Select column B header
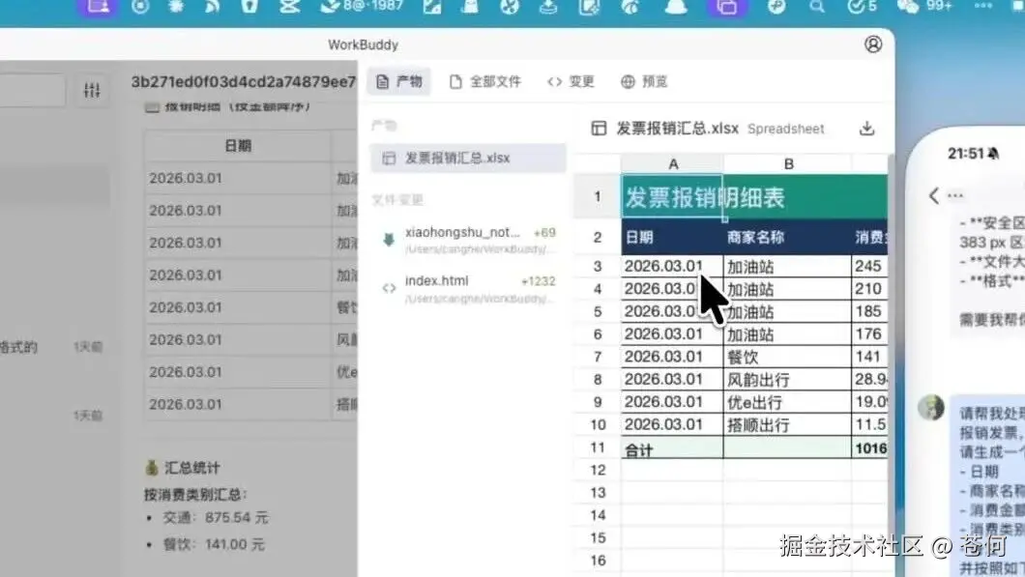Viewport: 1025px width, 577px height. (x=788, y=164)
